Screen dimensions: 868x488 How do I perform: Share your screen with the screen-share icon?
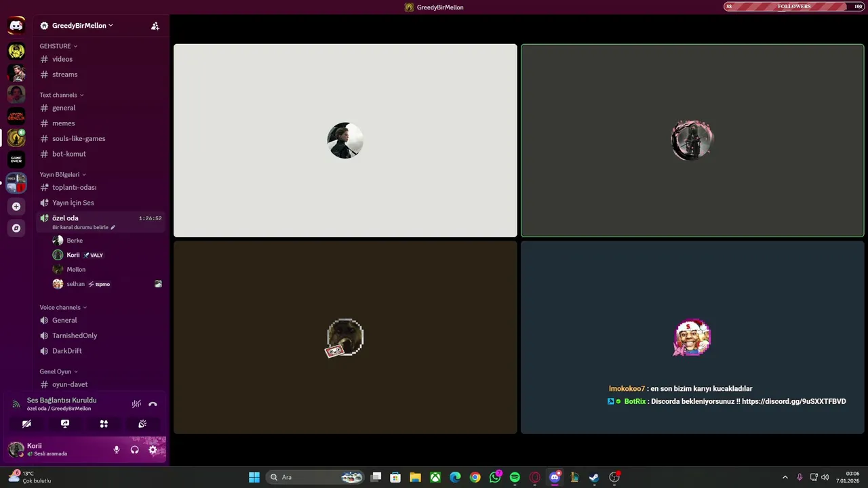coord(65,424)
